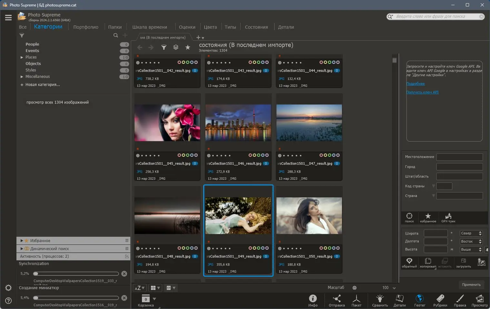Screen dimensions: 490x309
Task: Open the Отправка share icon
Action: (336, 298)
